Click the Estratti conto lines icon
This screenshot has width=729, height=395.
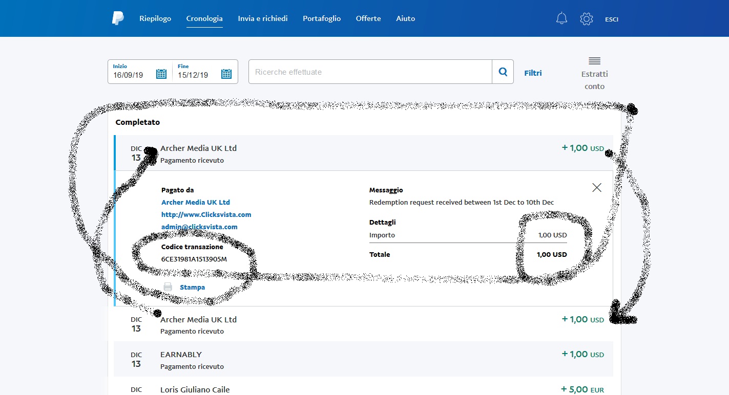tap(594, 61)
